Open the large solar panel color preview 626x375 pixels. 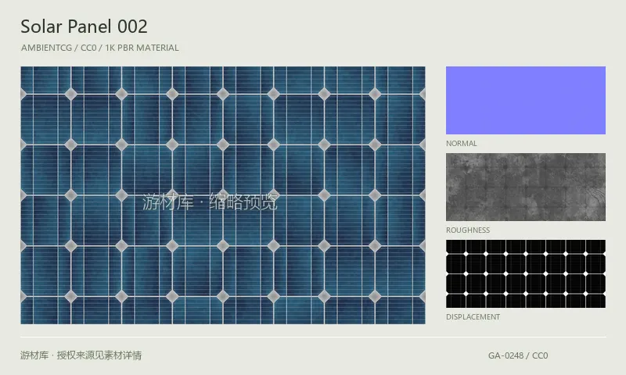pyautogui.click(x=223, y=195)
